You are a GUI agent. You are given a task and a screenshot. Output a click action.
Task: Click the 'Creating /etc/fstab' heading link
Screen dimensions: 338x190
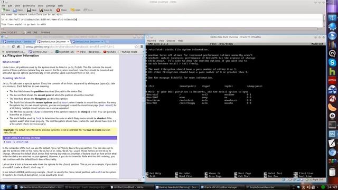click(14, 78)
